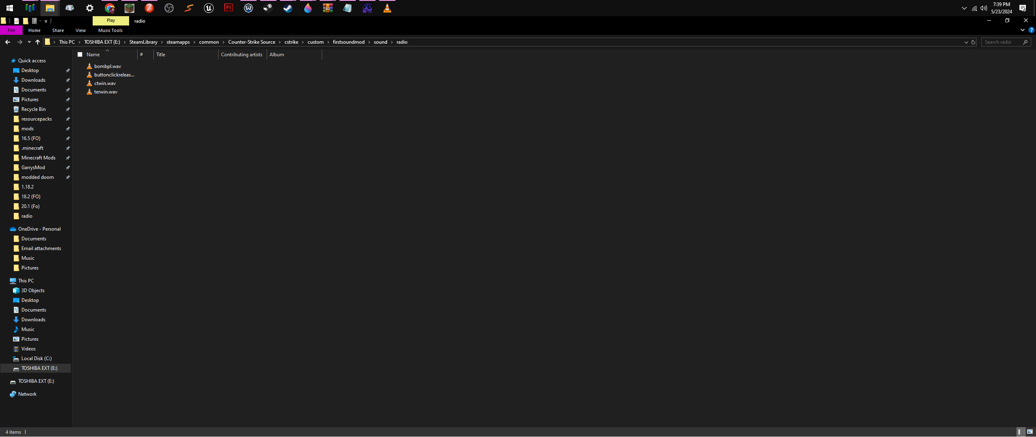Select the ctwin.wav file
Screen dimensions: 1036x437
105,83
